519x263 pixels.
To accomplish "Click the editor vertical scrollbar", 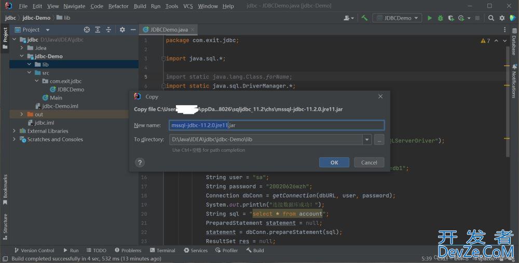I will click(508, 100).
